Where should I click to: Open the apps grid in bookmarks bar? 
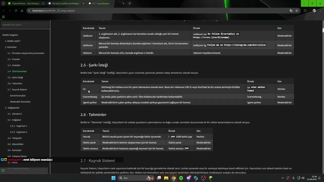(3, 17)
